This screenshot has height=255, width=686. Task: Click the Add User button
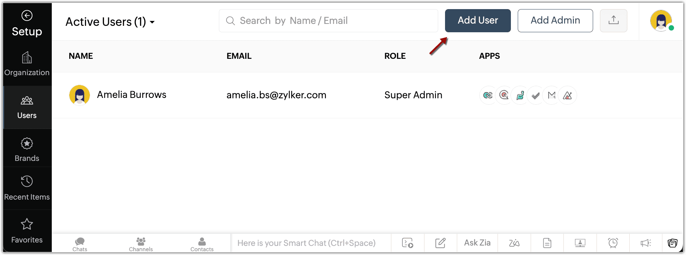point(478,20)
